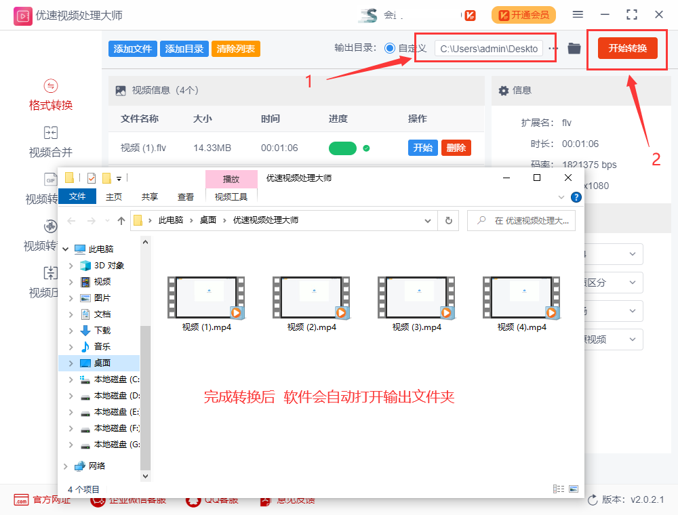Select the 格式转换 sidebar icon
The image size is (678, 515).
coord(51,86)
